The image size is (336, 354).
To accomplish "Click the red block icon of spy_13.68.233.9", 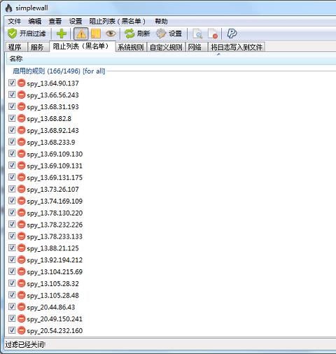I will coord(21,142).
